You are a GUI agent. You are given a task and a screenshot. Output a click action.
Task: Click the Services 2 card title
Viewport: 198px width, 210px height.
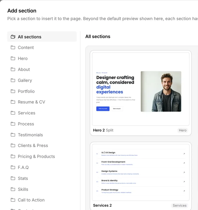[x=102, y=205]
